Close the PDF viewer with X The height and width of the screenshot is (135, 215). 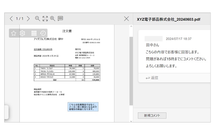(x=126, y=19)
